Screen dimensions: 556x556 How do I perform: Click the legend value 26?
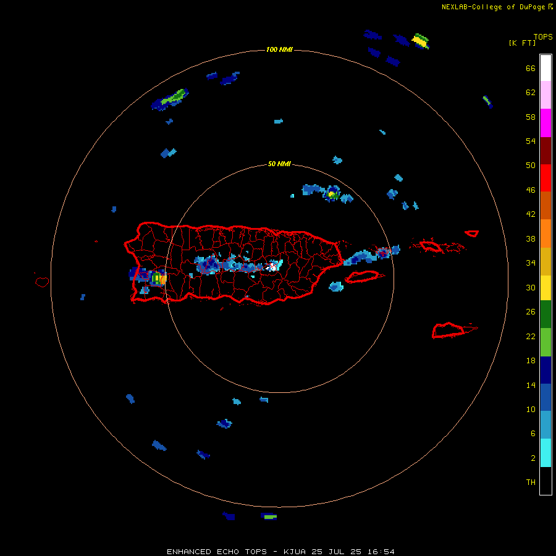click(531, 312)
